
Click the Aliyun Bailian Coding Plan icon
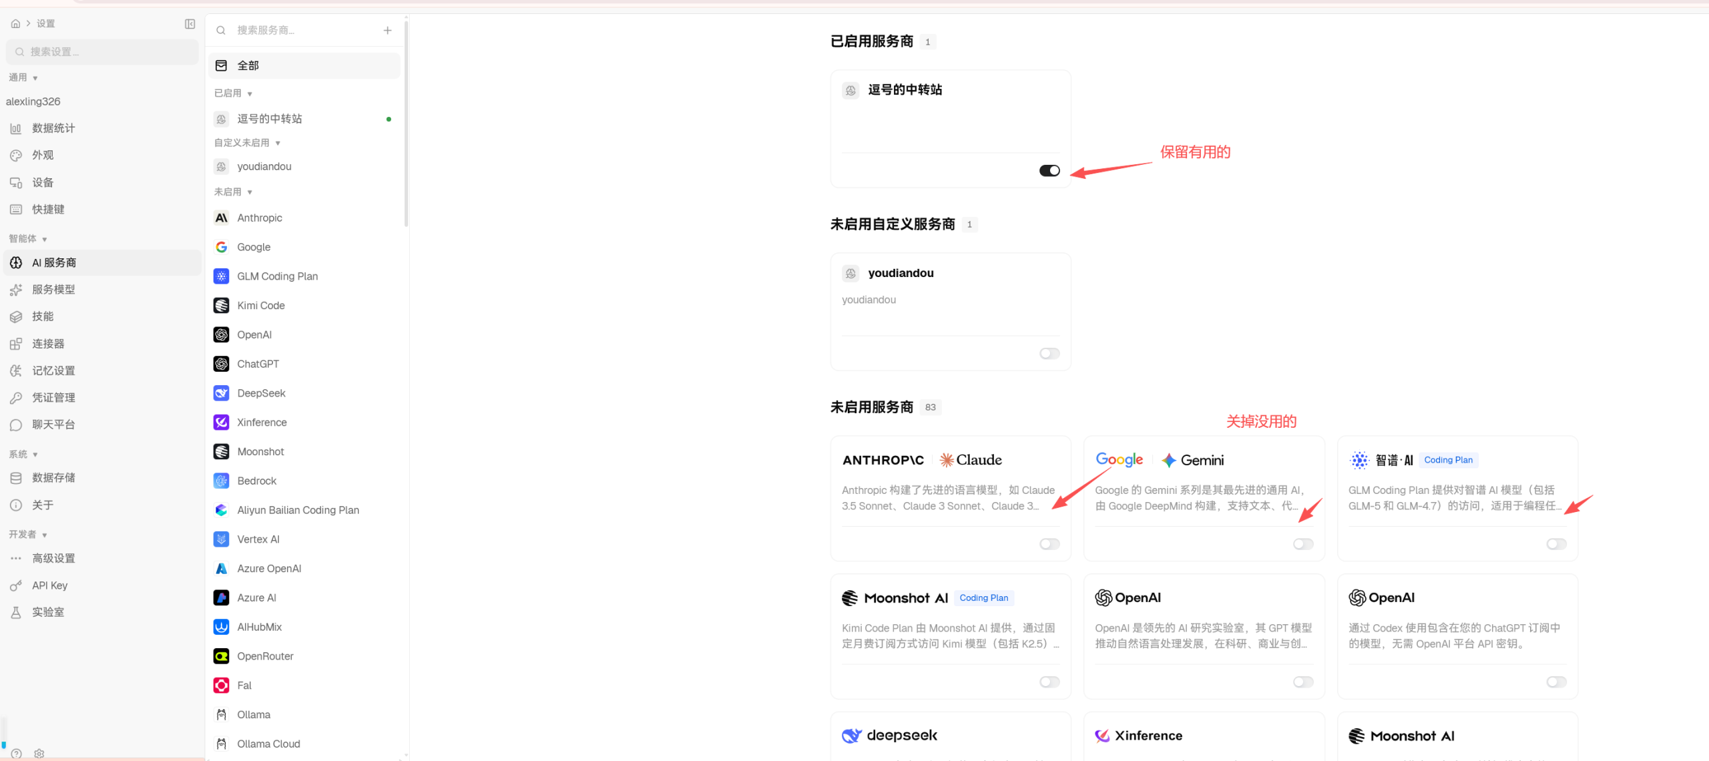[x=222, y=510]
